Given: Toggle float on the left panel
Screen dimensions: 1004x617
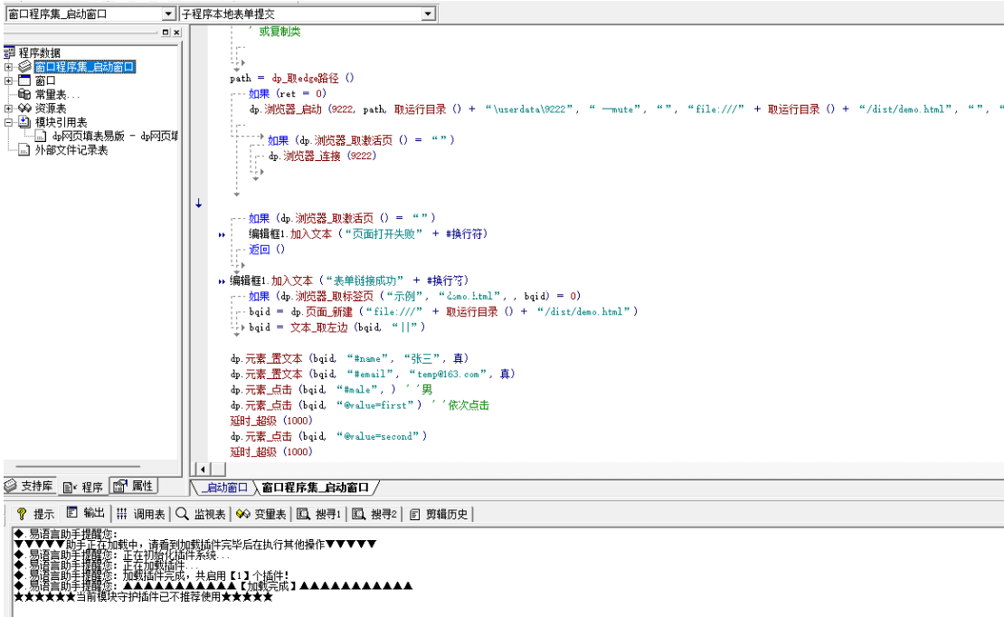Looking at the screenshot, I should click(166, 33).
